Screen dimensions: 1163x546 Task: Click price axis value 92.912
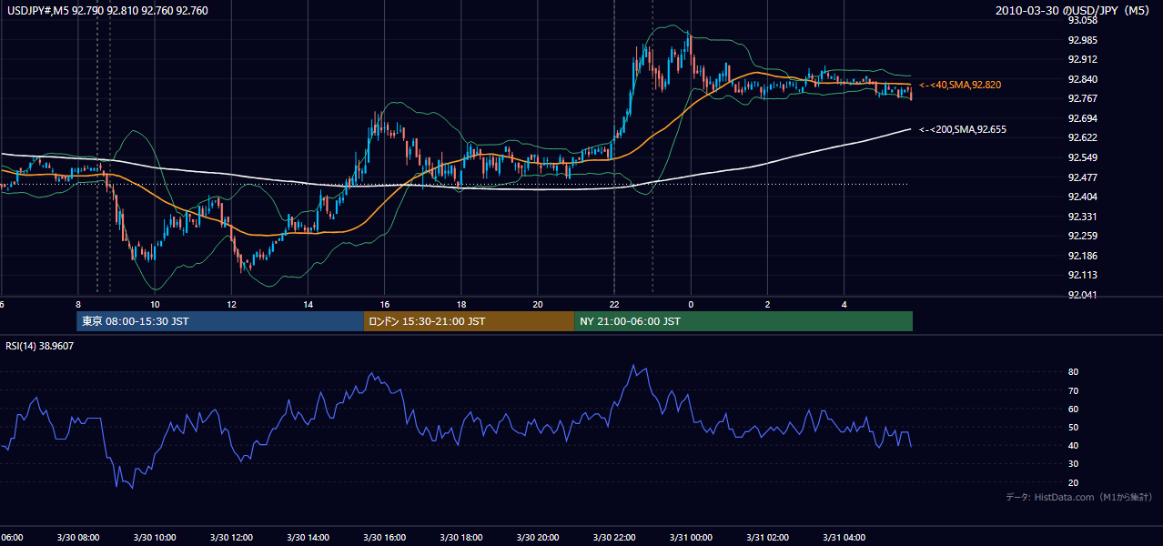pos(1084,59)
